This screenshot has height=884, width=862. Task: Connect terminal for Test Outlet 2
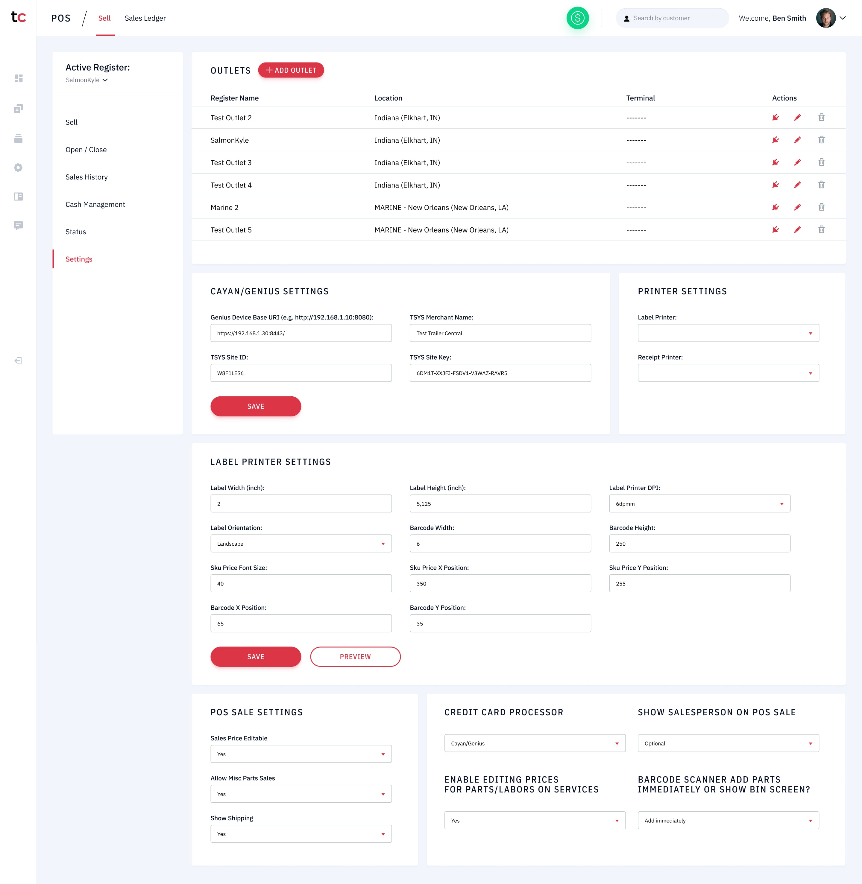pyautogui.click(x=776, y=118)
